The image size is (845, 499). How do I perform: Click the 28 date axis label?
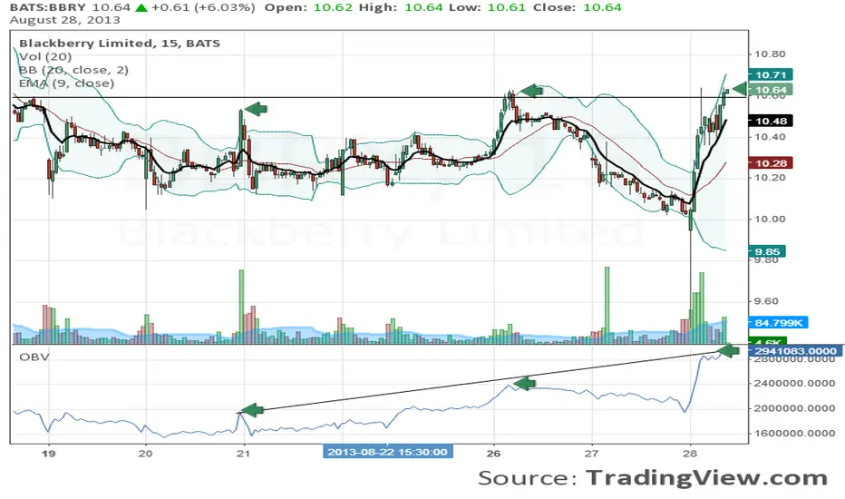tap(690, 453)
